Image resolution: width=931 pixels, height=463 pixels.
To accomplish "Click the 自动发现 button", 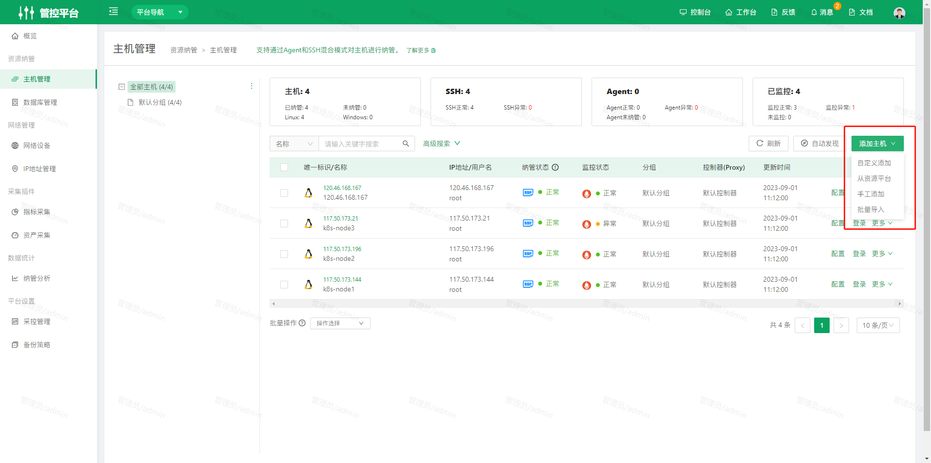I will tap(819, 144).
